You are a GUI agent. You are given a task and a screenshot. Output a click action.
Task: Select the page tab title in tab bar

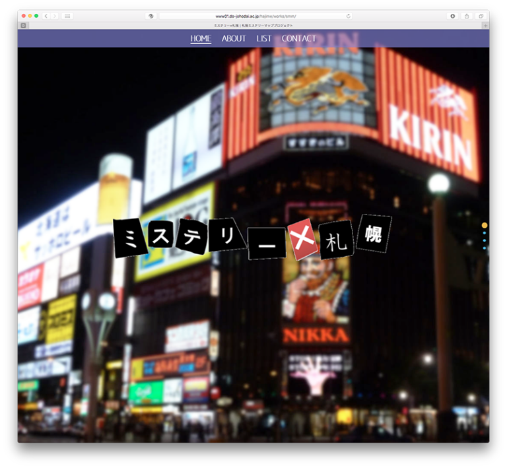253,26
